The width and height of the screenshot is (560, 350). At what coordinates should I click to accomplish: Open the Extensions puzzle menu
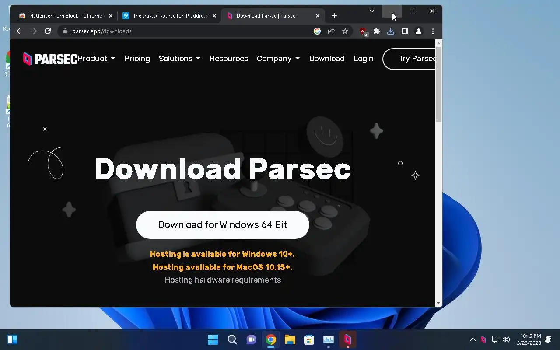[377, 31]
